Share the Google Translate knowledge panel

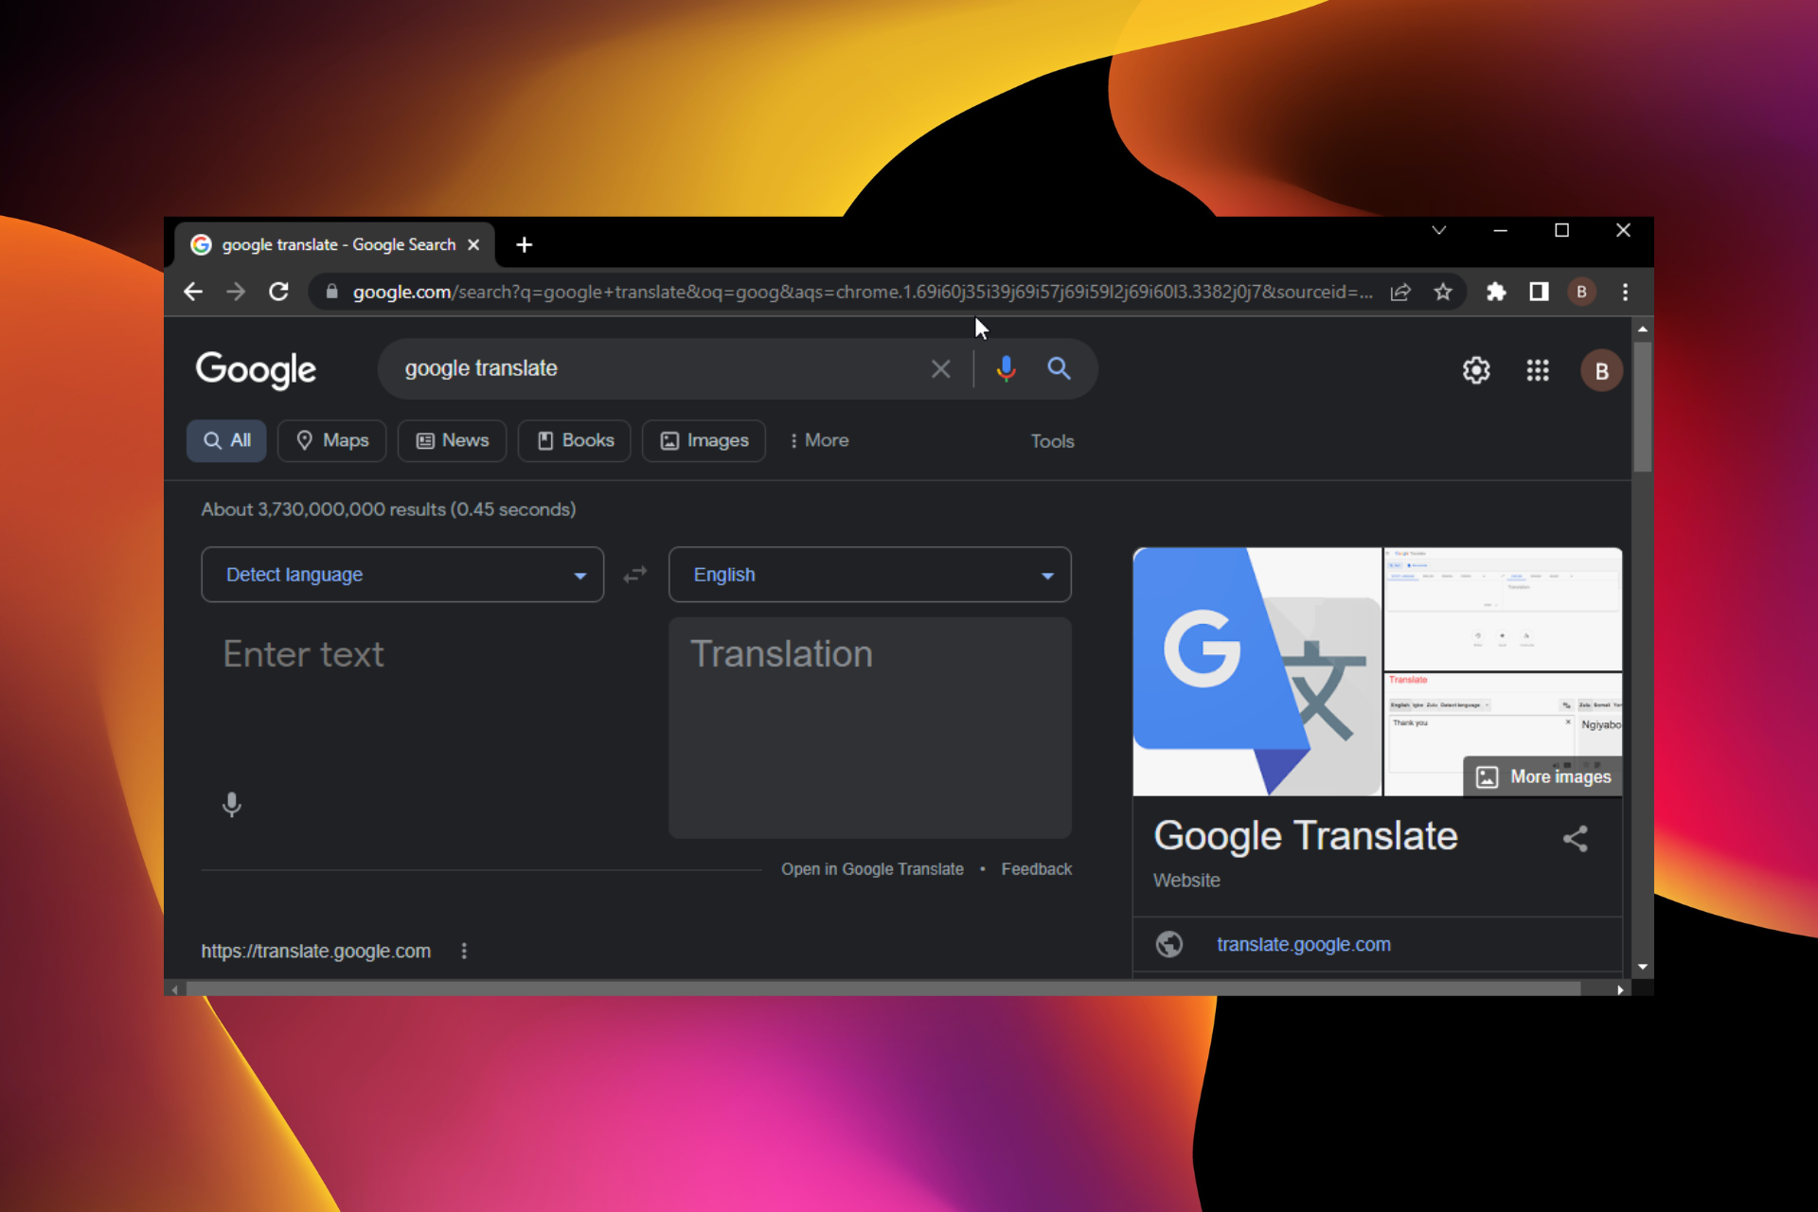pyautogui.click(x=1575, y=838)
